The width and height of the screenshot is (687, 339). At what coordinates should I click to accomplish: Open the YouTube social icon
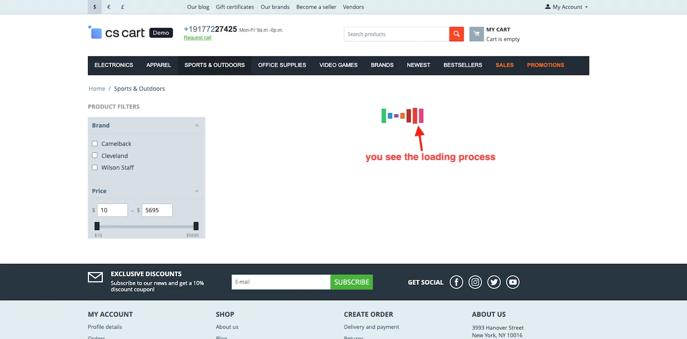pyautogui.click(x=513, y=282)
